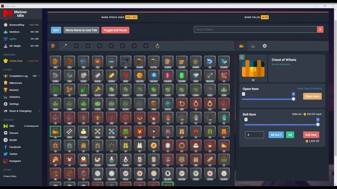
Task: Select the first bank tab with mug icon
Action: [53, 46]
